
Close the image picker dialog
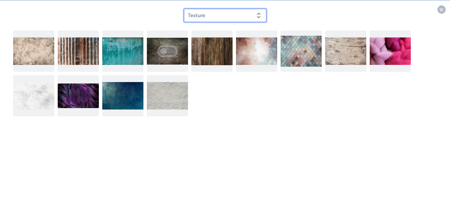[441, 10]
